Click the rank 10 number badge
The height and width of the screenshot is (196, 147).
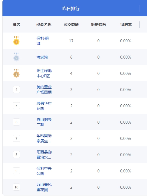click(x=16, y=187)
